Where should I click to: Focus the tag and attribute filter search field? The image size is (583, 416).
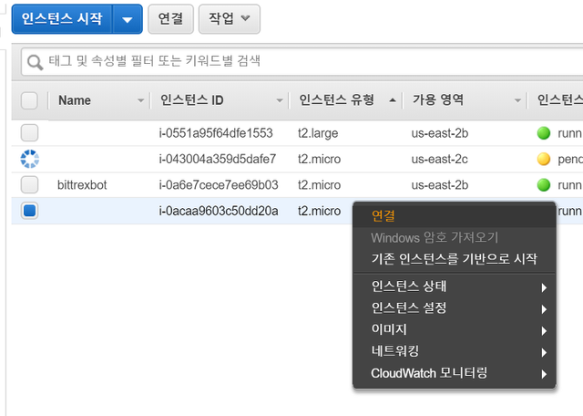[x=302, y=62]
